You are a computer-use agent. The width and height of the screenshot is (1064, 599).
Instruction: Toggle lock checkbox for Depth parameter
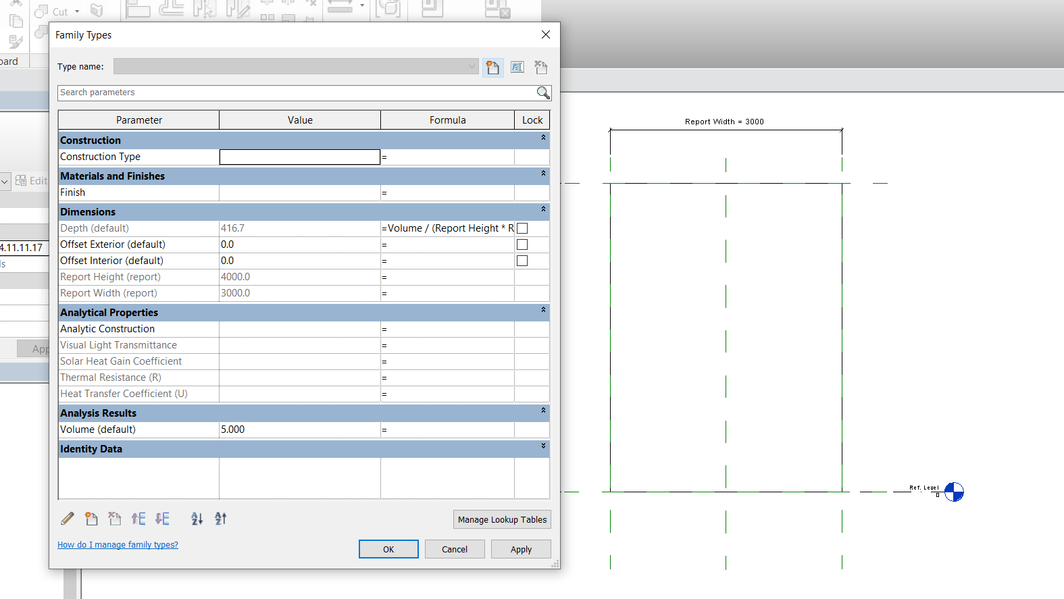click(x=522, y=228)
